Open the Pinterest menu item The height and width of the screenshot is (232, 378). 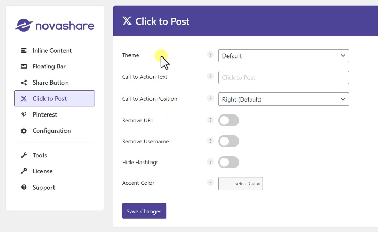tap(45, 114)
